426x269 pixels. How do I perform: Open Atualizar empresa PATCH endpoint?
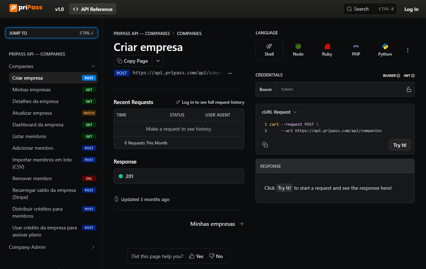[x=53, y=113]
